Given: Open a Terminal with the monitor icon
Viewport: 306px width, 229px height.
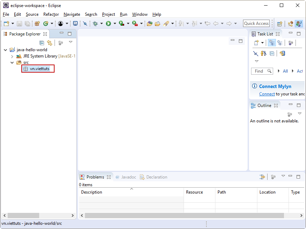Looking at the screenshot, I should [x=75, y=24].
